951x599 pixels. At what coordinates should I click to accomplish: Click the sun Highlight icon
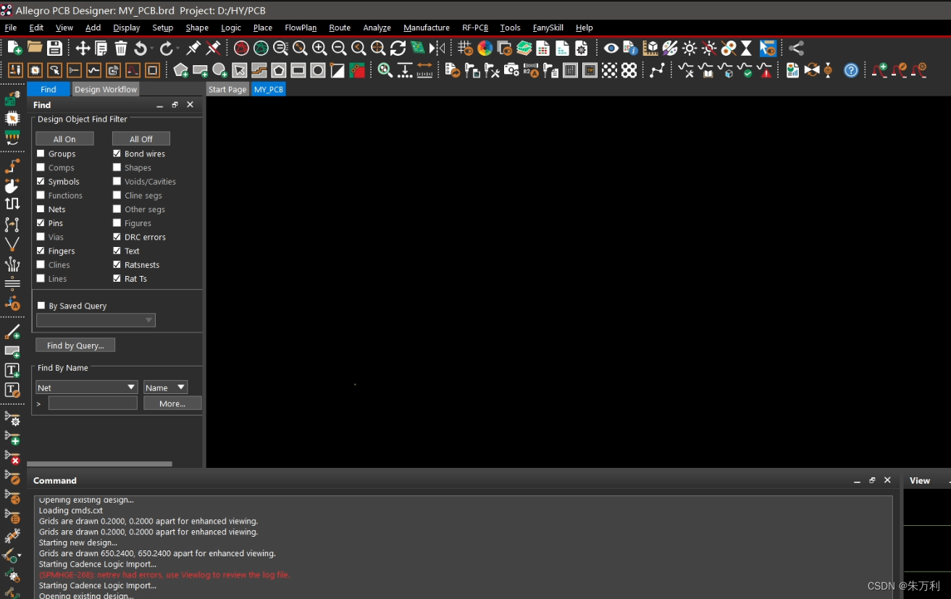690,49
